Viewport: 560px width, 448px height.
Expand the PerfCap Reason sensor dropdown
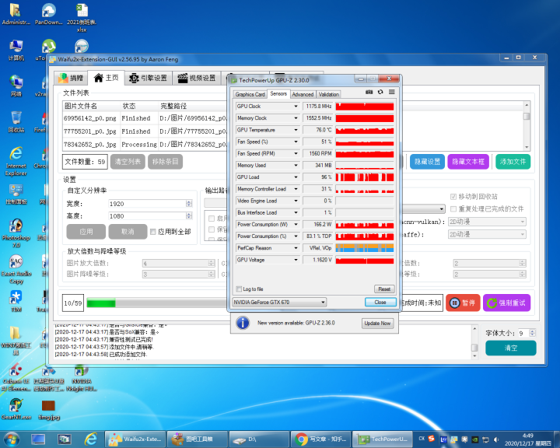tap(296, 248)
